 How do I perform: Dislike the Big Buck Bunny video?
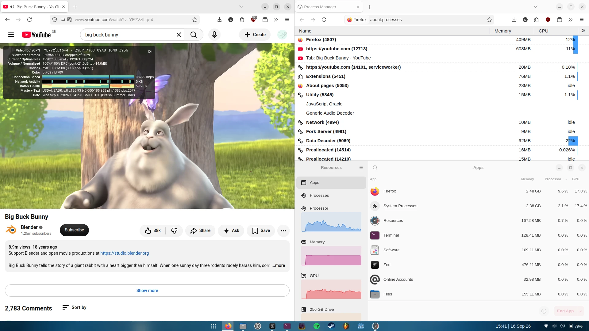pos(174,230)
